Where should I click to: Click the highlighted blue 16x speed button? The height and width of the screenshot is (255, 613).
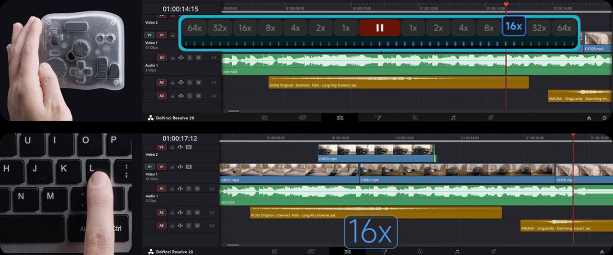pyautogui.click(x=513, y=26)
